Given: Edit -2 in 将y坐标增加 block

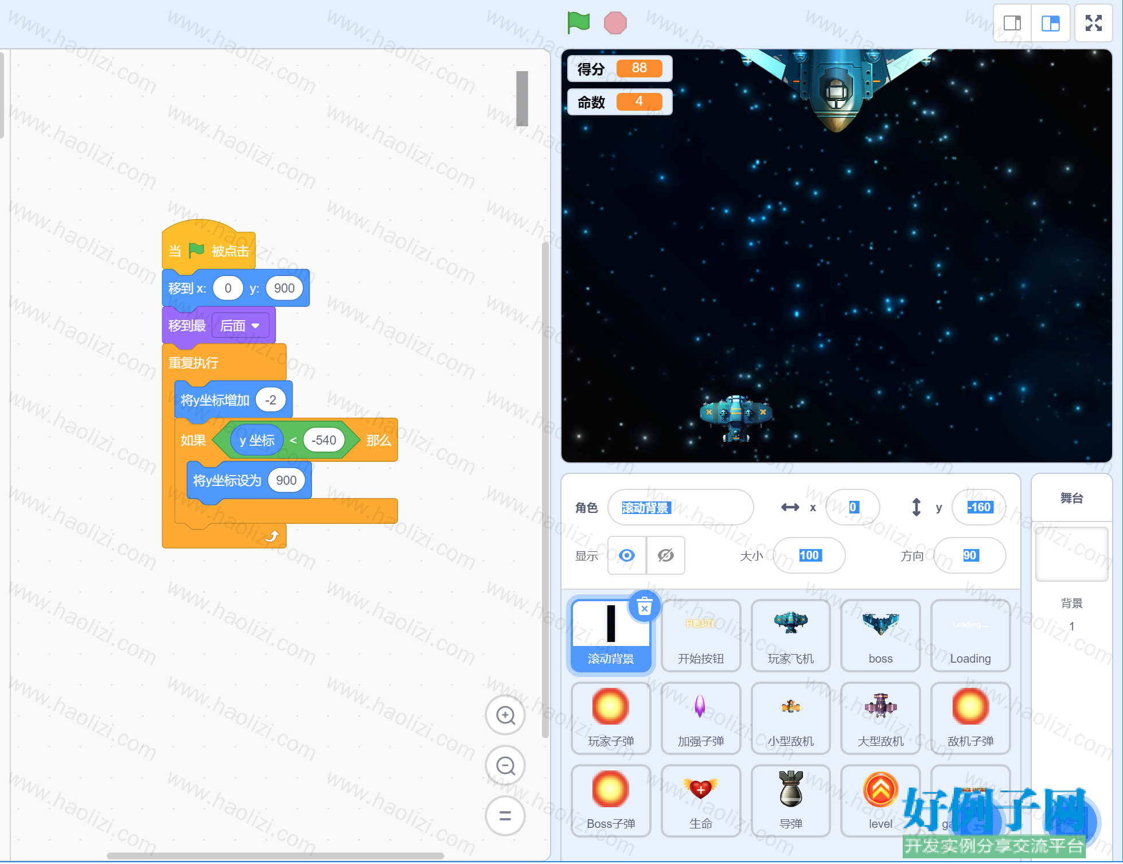Looking at the screenshot, I should pyautogui.click(x=271, y=400).
